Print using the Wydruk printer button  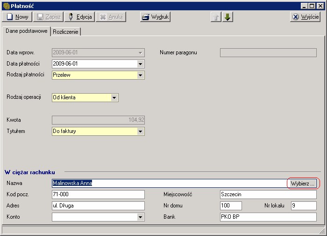pos(155,17)
